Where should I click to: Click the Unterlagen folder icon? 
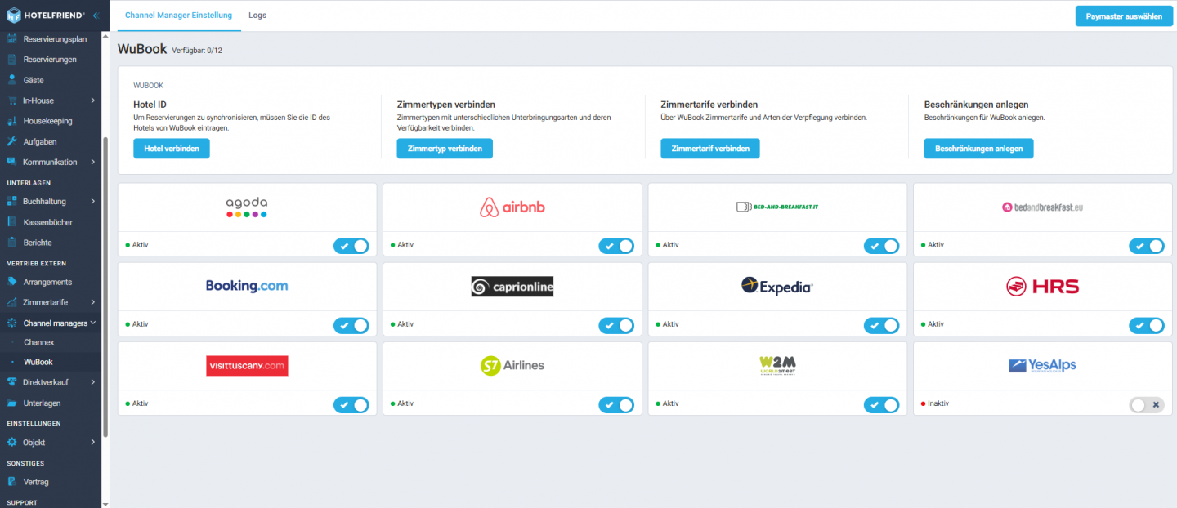pos(12,403)
